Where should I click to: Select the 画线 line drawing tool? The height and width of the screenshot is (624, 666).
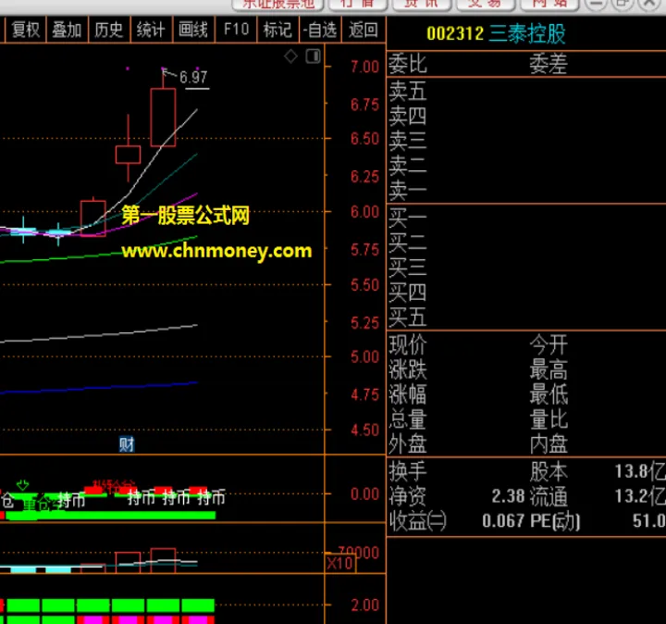[193, 30]
